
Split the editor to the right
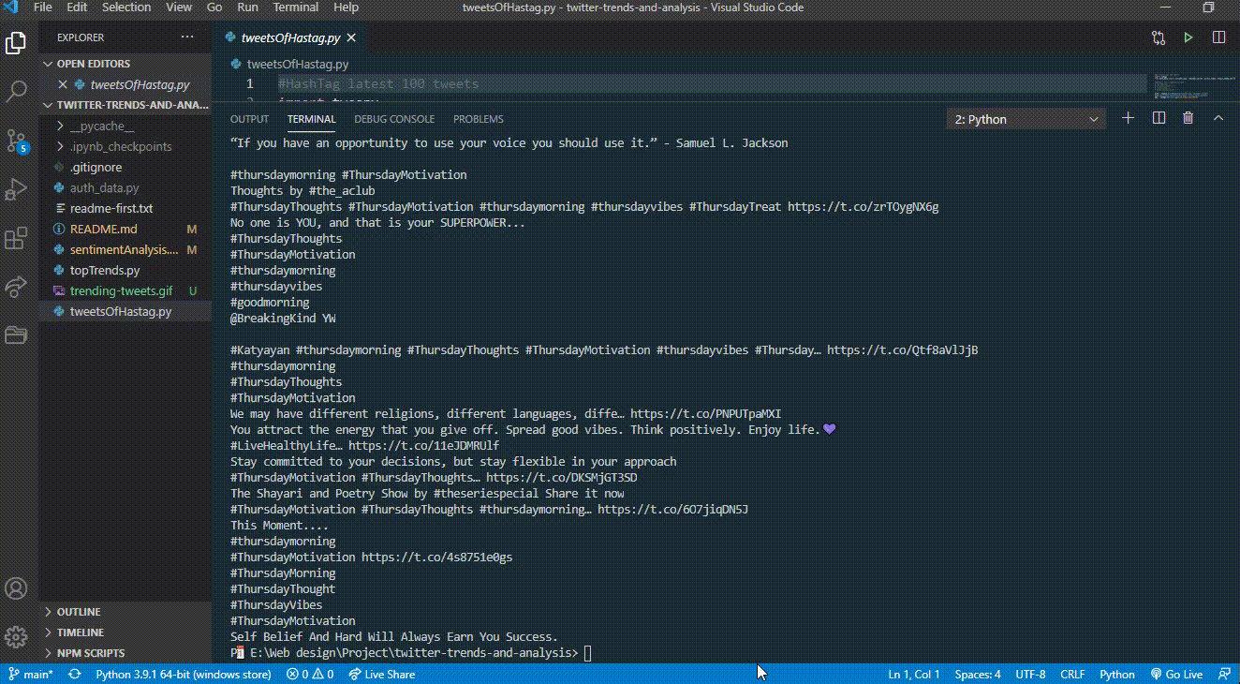(x=1218, y=37)
